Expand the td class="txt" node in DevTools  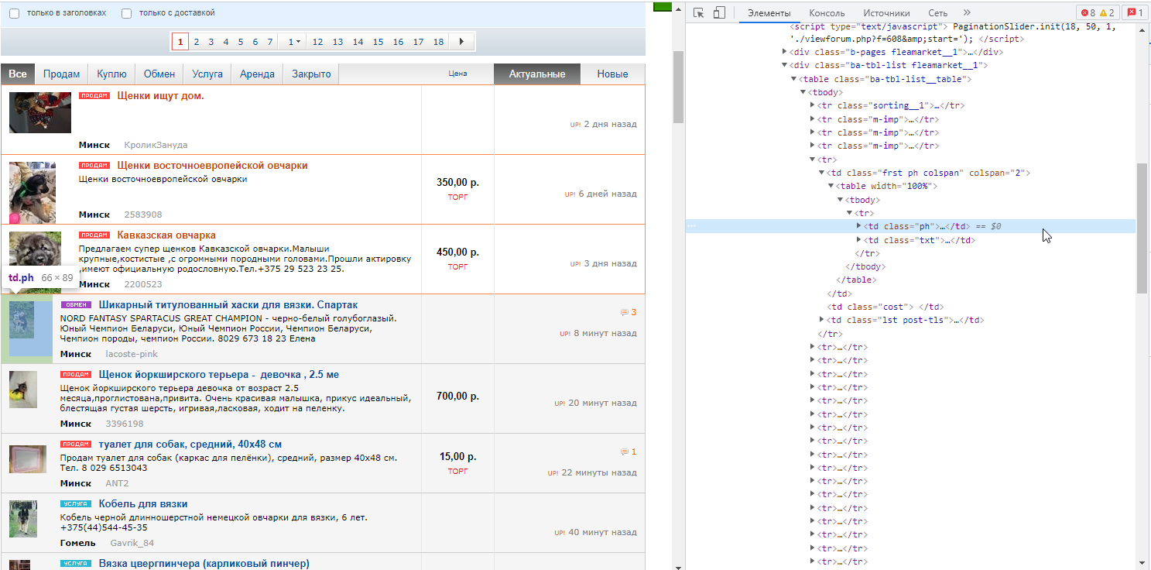pyautogui.click(x=858, y=240)
